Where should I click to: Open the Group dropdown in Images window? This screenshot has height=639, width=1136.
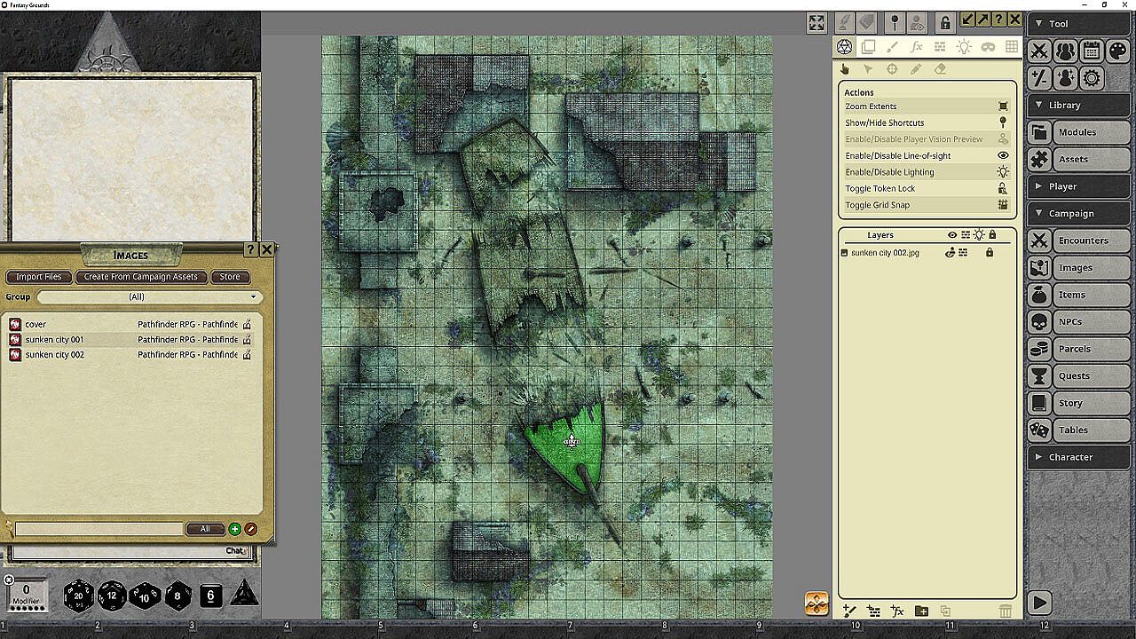coord(148,297)
